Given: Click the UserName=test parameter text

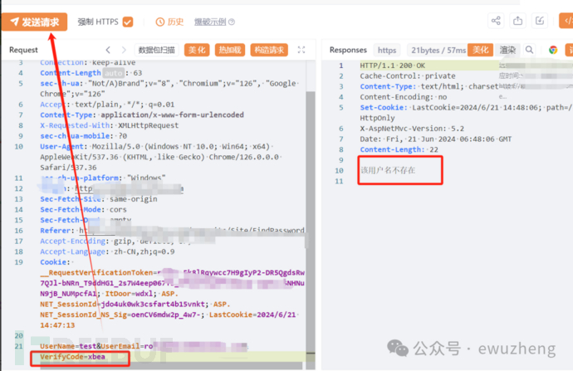Looking at the screenshot, I should 67,346.
